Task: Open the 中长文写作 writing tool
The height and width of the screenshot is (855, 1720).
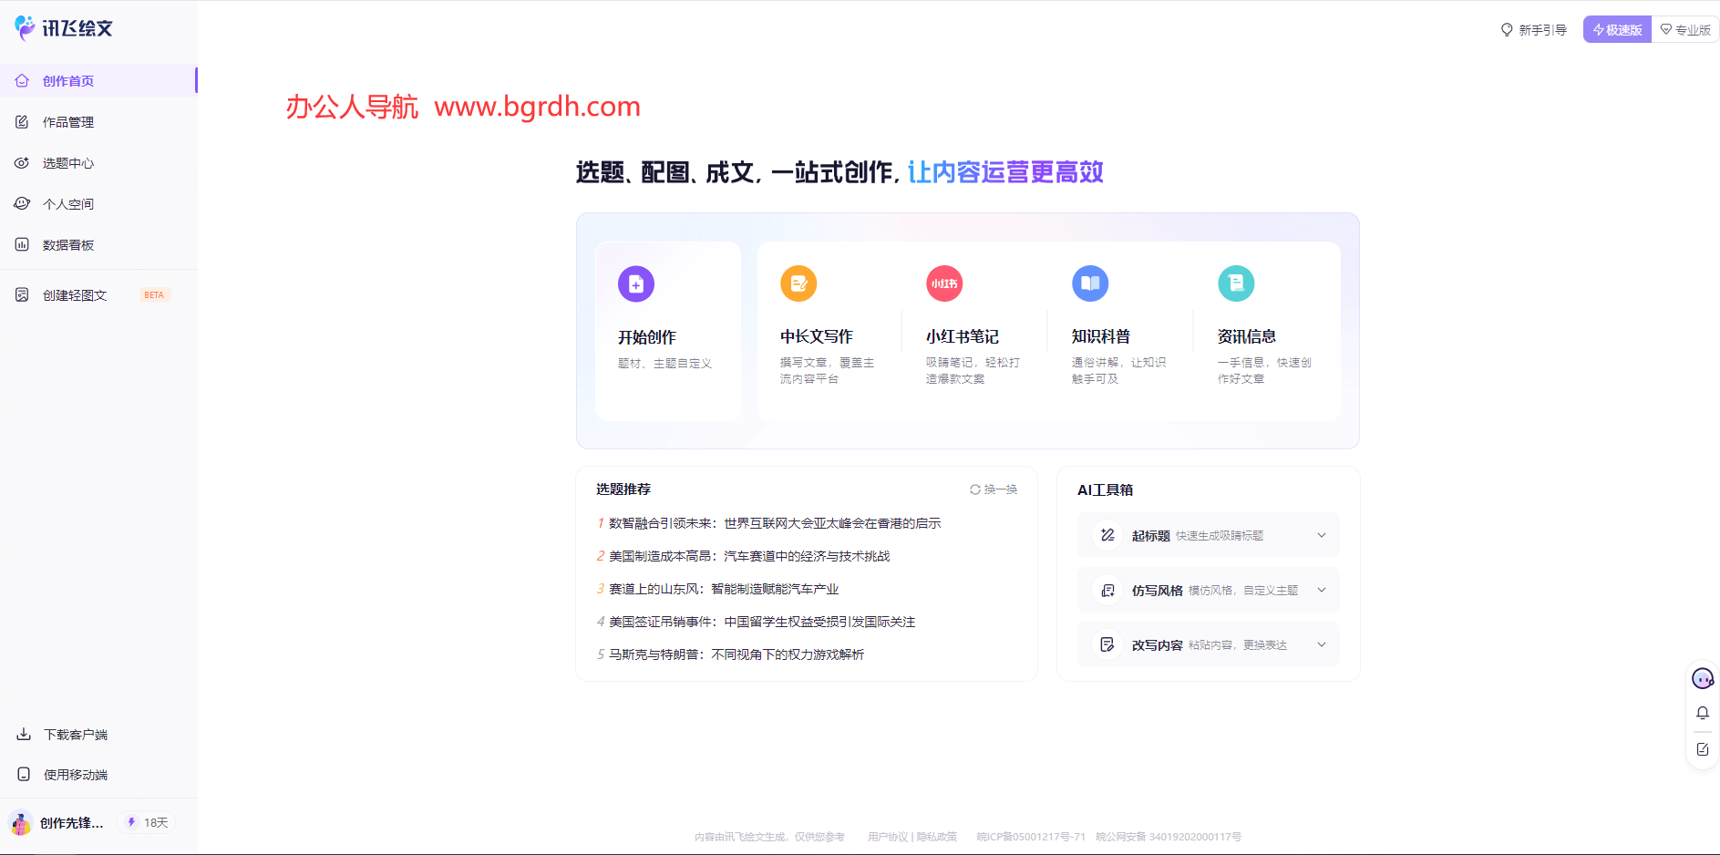Action: pyautogui.click(x=798, y=283)
